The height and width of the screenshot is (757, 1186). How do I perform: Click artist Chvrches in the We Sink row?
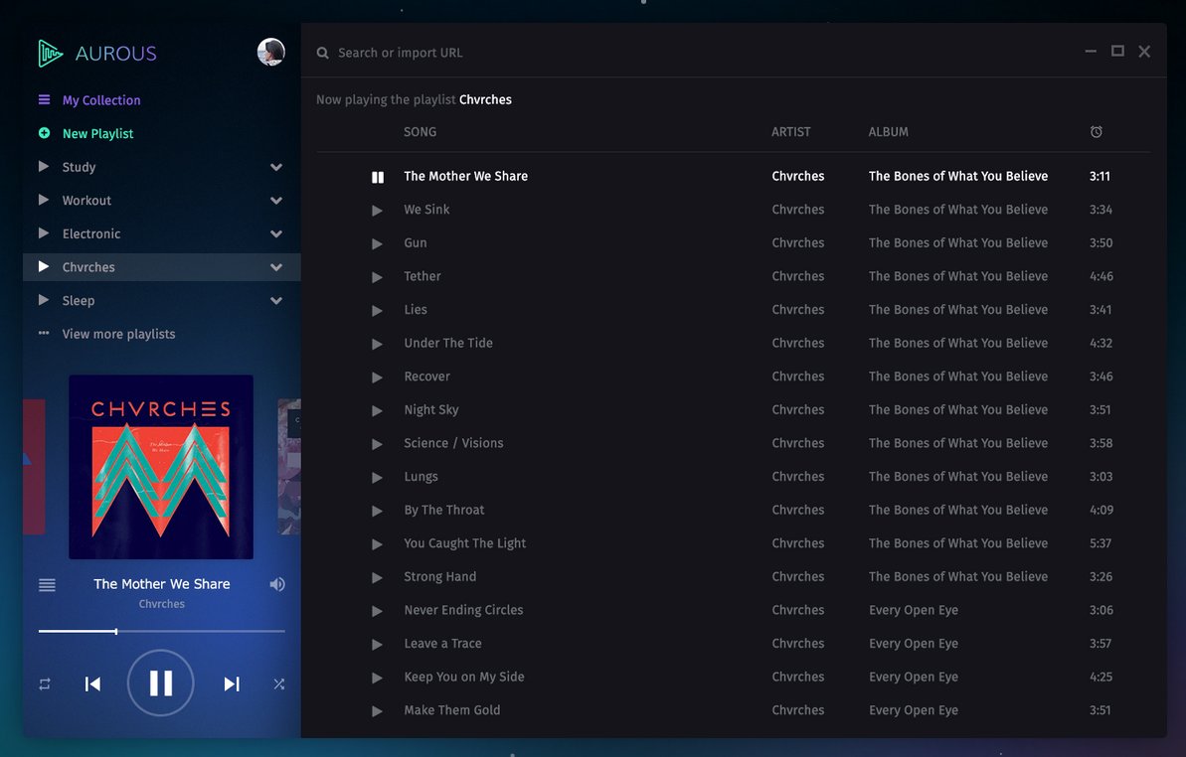(798, 210)
